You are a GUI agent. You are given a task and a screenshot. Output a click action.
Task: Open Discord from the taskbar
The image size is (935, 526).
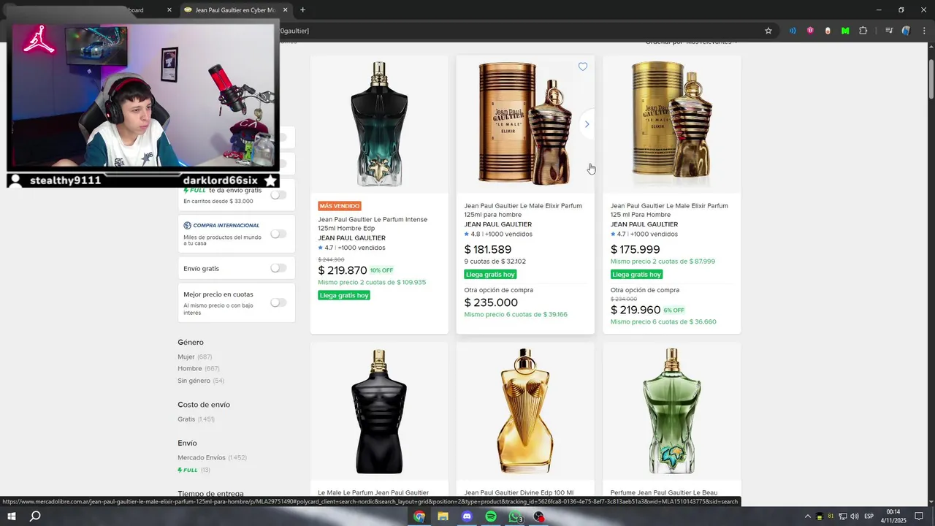pyautogui.click(x=467, y=517)
